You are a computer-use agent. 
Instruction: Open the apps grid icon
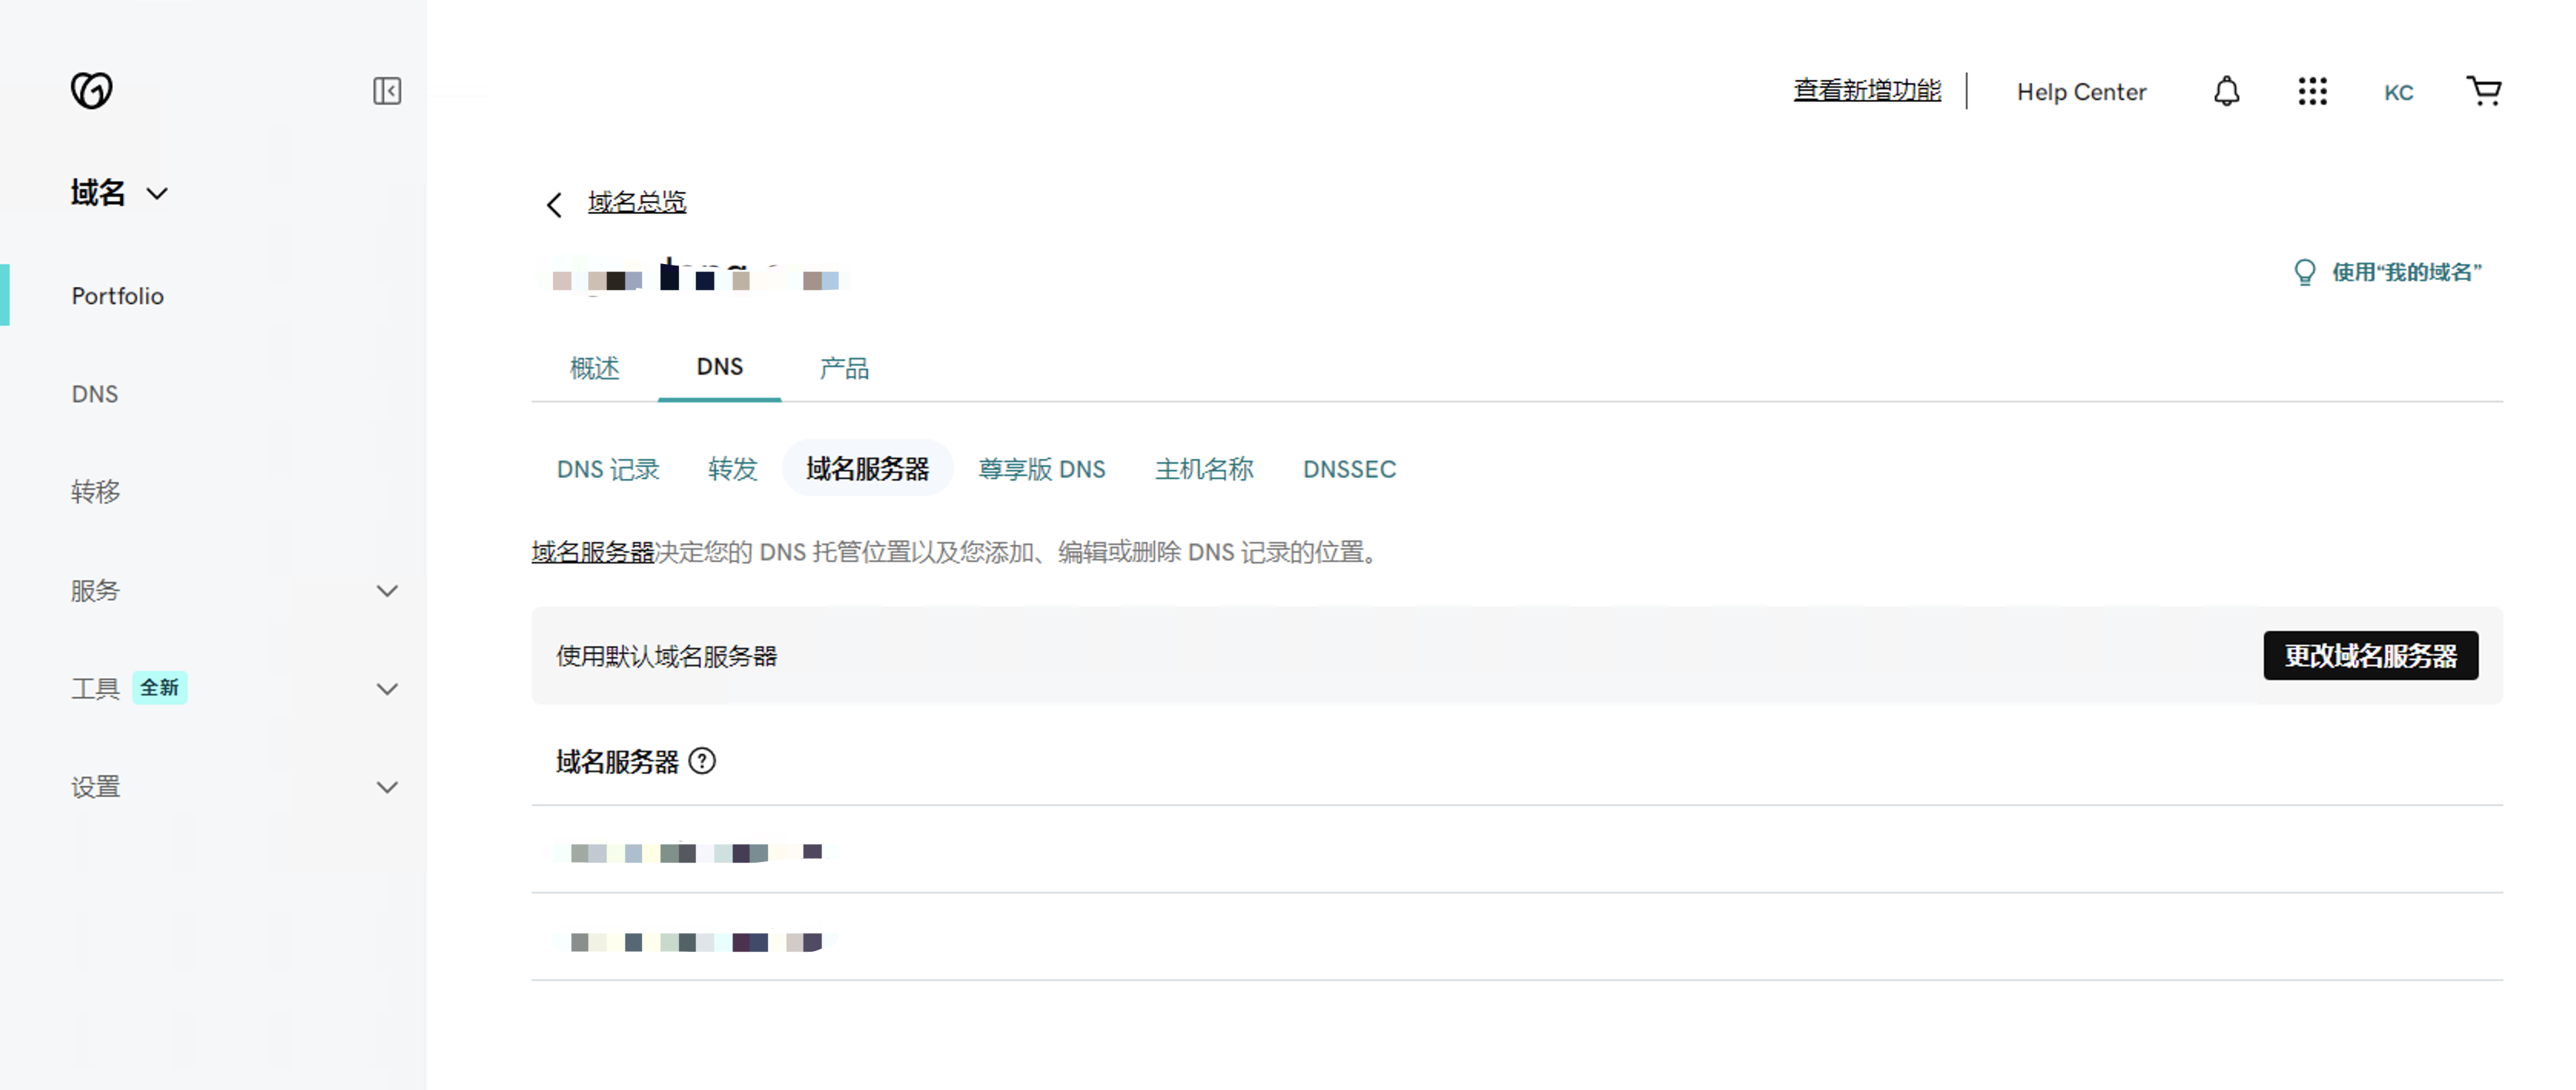click(2312, 91)
